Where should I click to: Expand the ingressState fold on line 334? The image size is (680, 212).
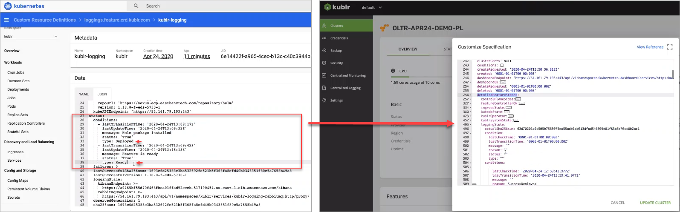pos(471,108)
